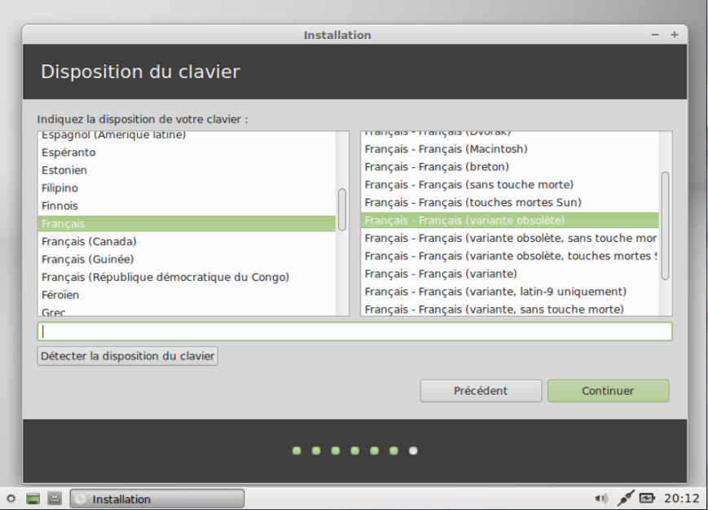Viewport: 708px width, 510px height.
Task: Choose Français (Guinée) layout
Action: coord(187,260)
